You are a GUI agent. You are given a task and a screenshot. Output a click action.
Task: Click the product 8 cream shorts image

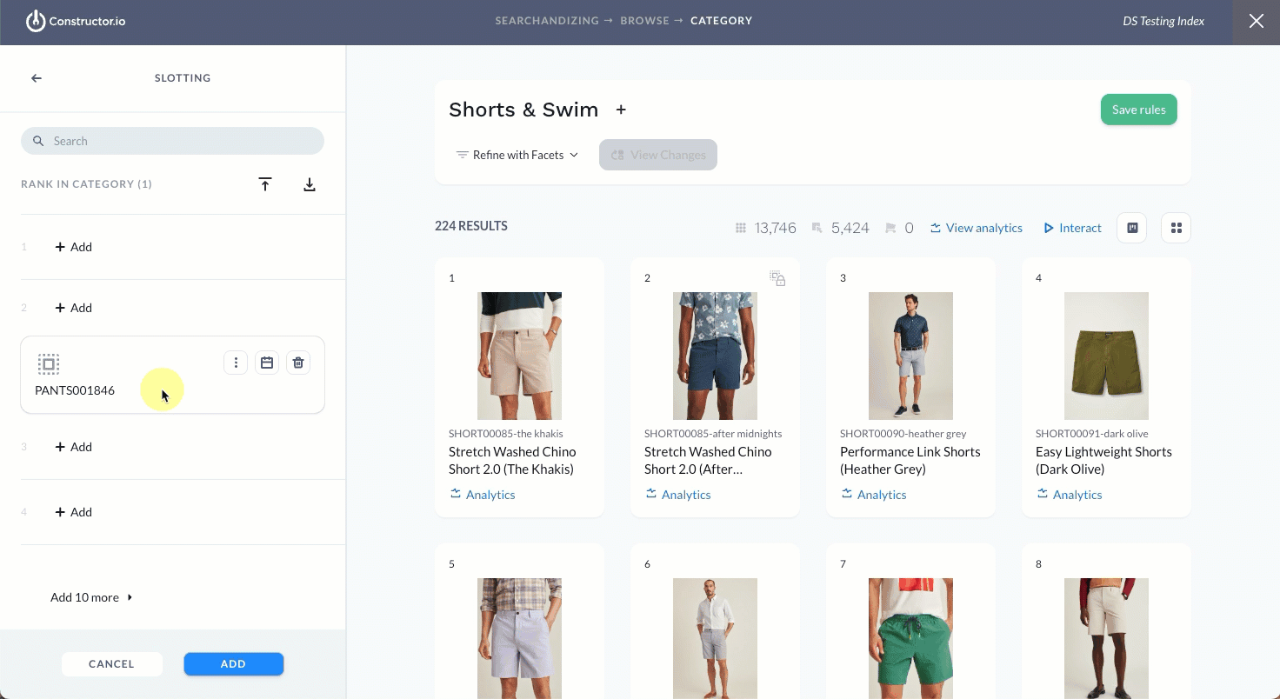tap(1106, 638)
